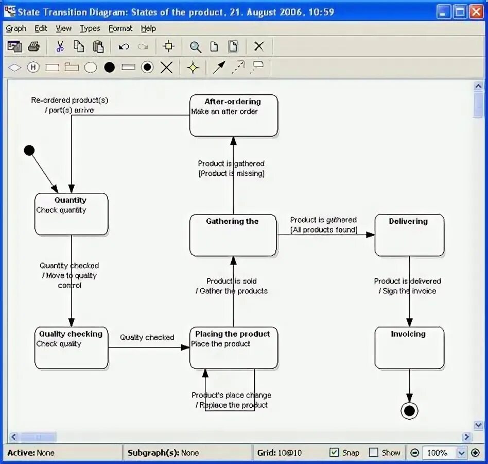Select the X termination symbol tool
Screen dimensions: 488x464
(166, 68)
